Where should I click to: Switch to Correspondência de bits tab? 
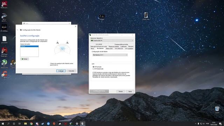point(121,44)
